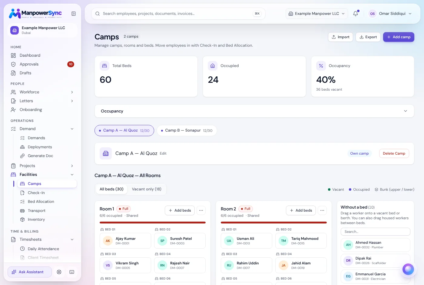The width and height of the screenshot is (424, 285).
Task: Click the Without a bed search field
Action: click(376, 232)
